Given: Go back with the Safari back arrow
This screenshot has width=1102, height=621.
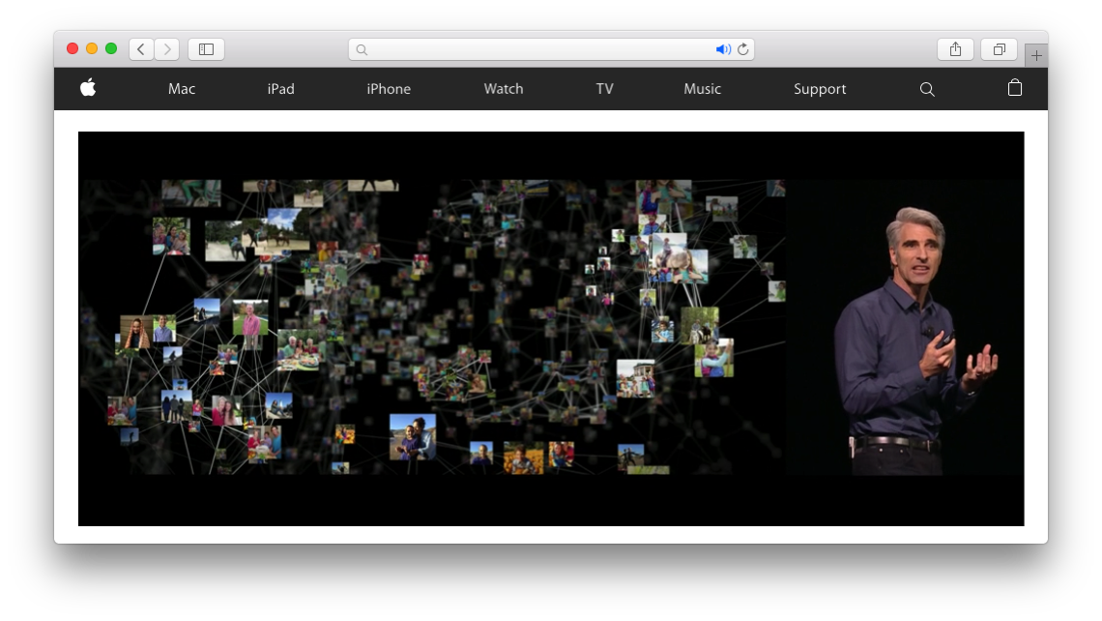Looking at the screenshot, I should 141,49.
